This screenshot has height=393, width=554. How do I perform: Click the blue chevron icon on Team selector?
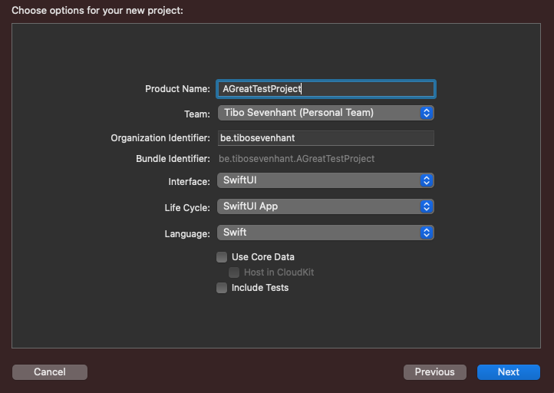[x=427, y=113]
